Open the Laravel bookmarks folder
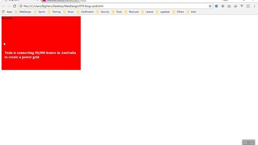 pyautogui.click(x=147, y=12)
